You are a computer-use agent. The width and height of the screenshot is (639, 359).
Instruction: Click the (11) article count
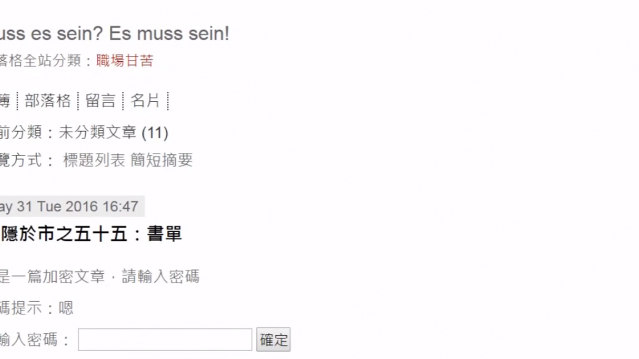[156, 133]
